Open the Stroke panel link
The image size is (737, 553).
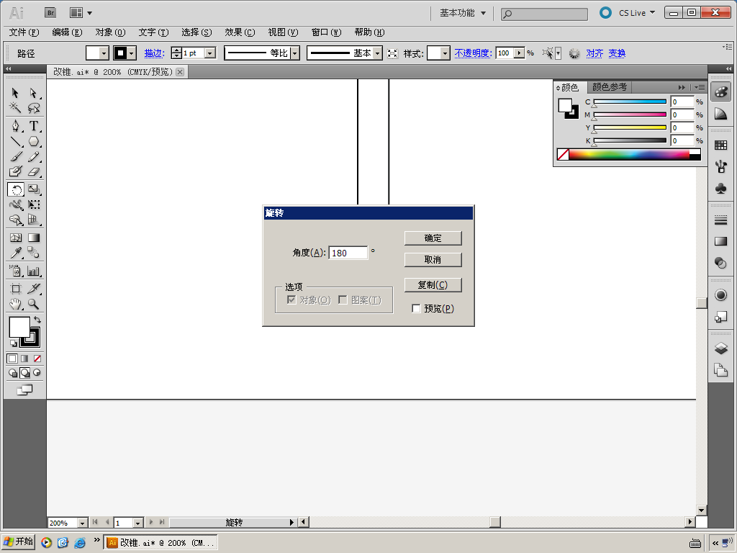tap(154, 53)
